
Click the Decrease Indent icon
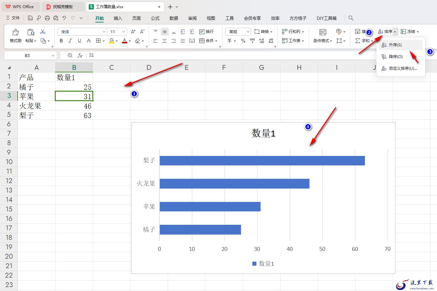[x=183, y=32]
